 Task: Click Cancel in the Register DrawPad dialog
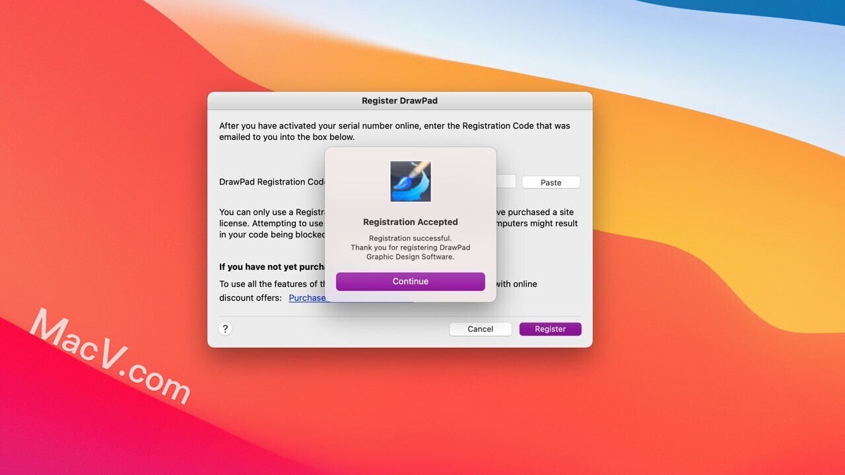click(481, 329)
